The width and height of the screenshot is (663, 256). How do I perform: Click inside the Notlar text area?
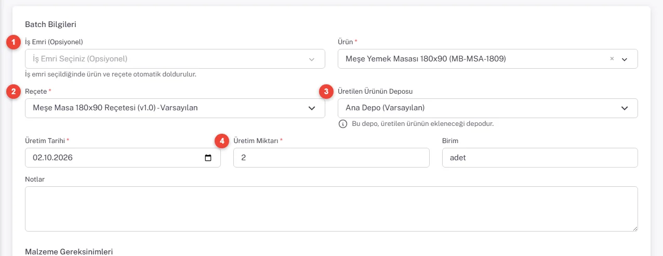pos(331,209)
